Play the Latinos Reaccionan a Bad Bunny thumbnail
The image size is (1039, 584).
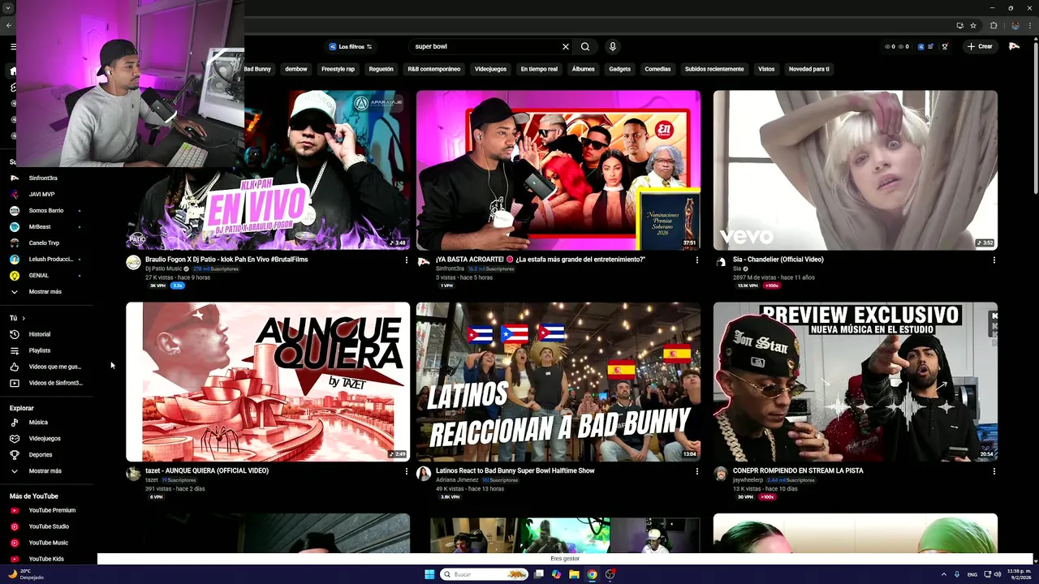coord(558,381)
